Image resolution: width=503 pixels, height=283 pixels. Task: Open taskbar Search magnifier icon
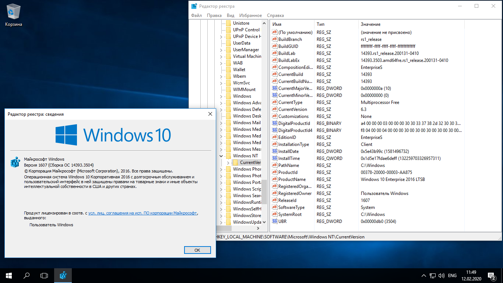[27, 275]
